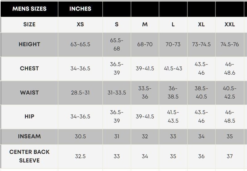Click the inseam value 35 for XXL
247x171 pixels.
230,136
